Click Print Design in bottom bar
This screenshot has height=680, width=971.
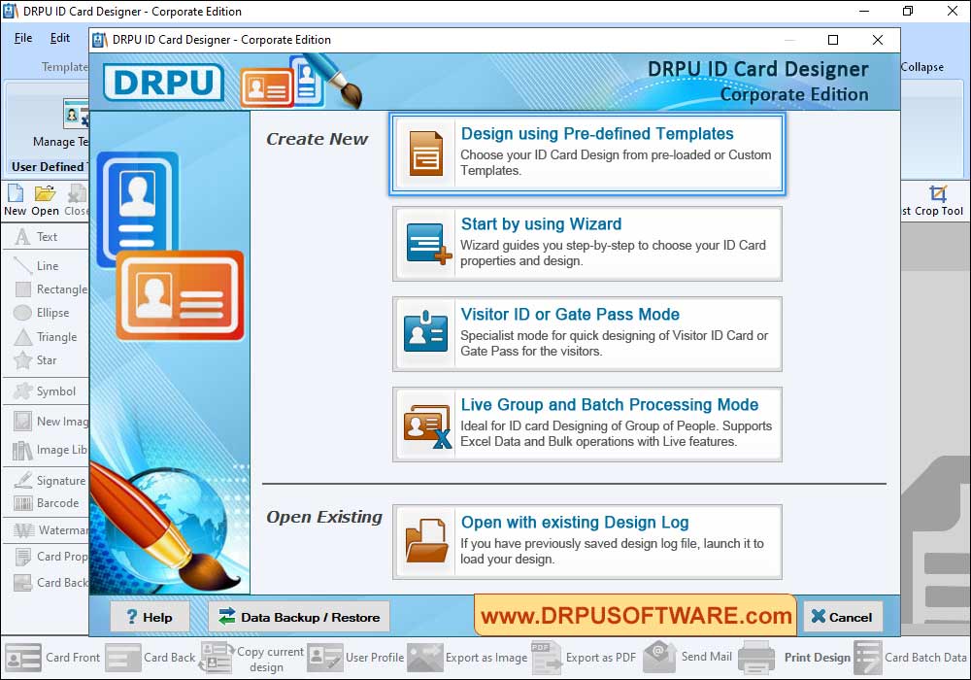point(794,658)
